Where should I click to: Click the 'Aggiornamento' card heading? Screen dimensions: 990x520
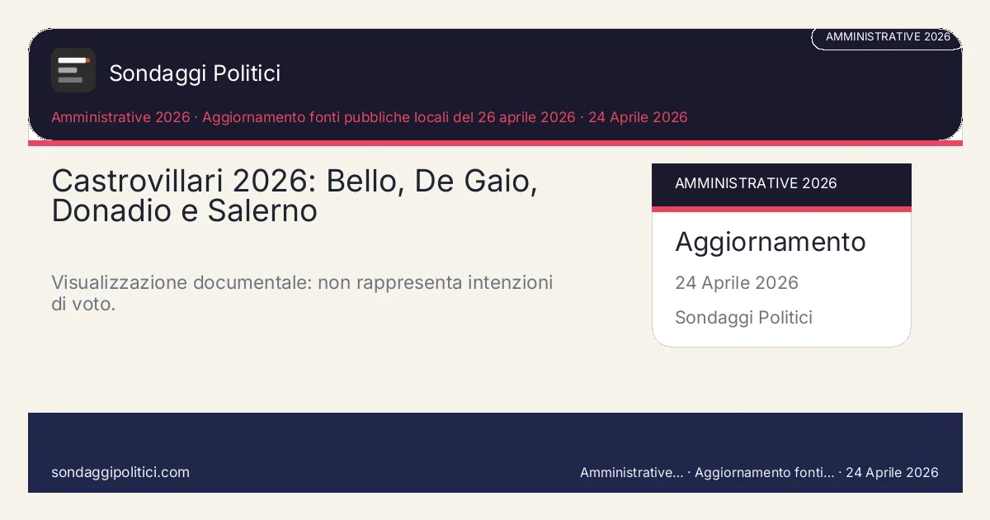[x=770, y=242]
